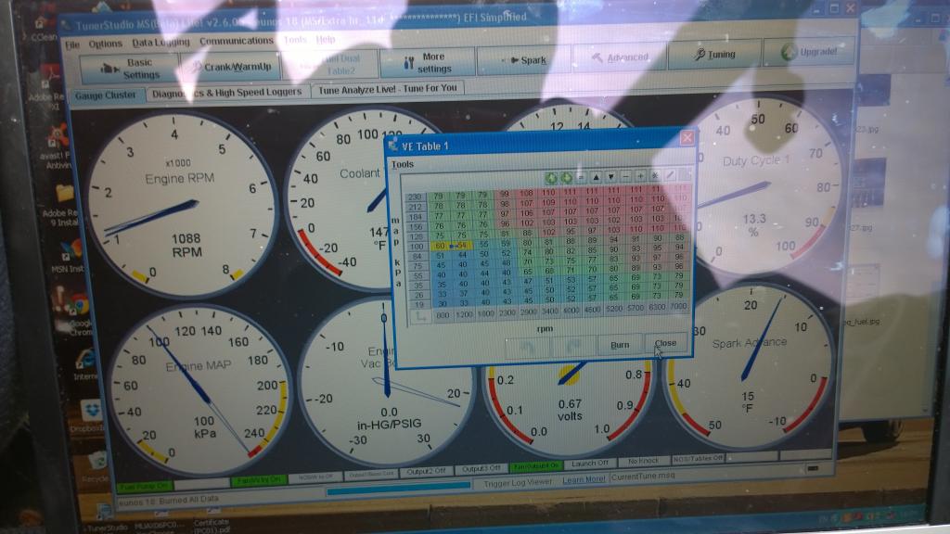Click the green Fuel Pump On indicator
950x534 pixels.
pos(145,486)
